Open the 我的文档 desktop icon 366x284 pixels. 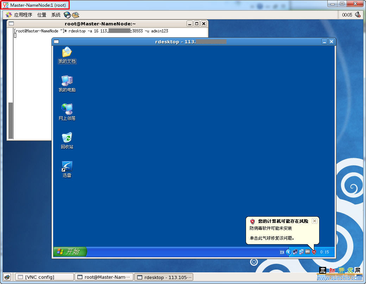coord(67,55)
